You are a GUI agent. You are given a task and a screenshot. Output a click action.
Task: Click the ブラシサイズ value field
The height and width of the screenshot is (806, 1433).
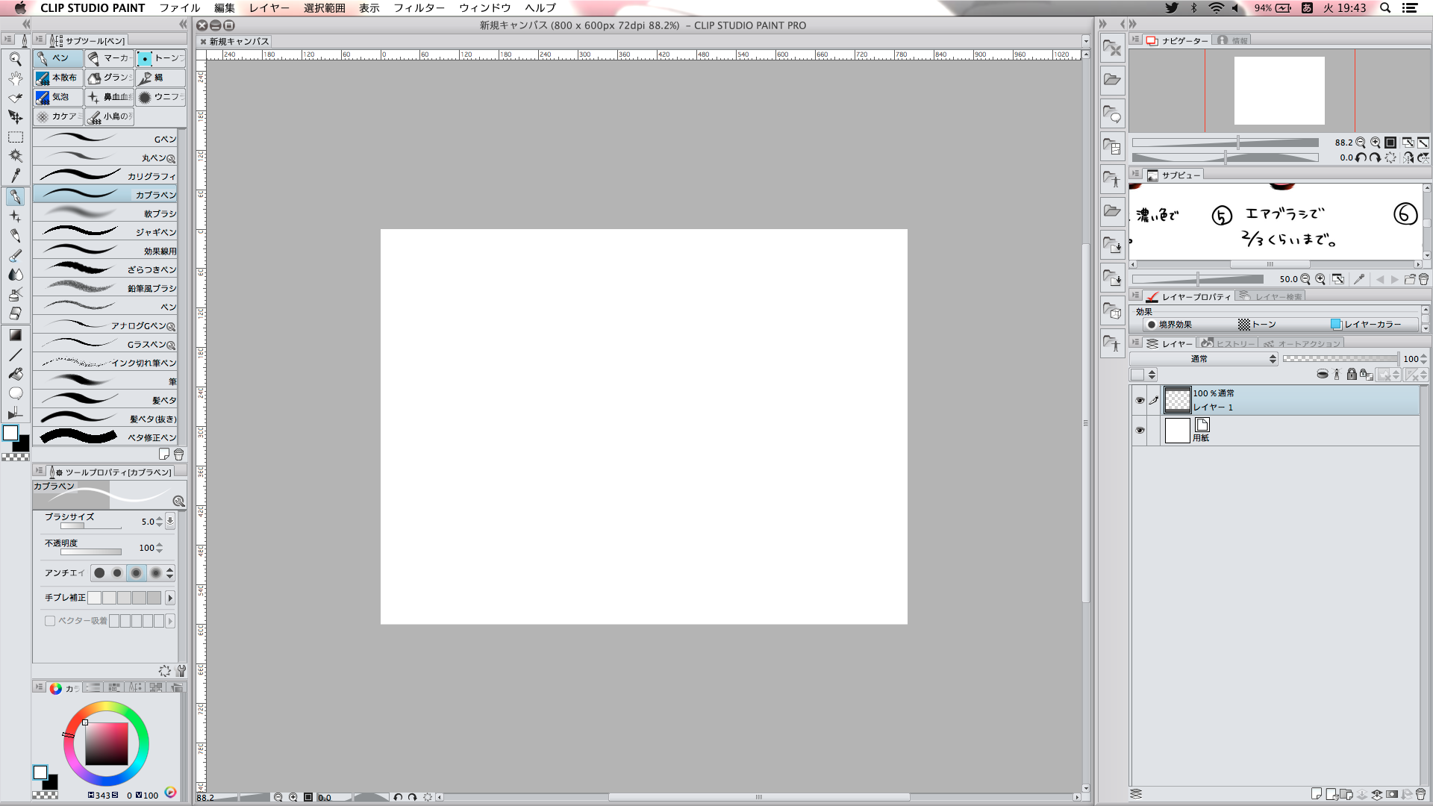(x=148, y=522)
